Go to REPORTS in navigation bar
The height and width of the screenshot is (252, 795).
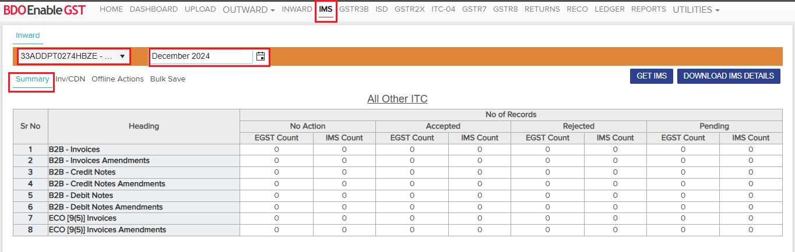pyautogui.click(x=648, y=9)
